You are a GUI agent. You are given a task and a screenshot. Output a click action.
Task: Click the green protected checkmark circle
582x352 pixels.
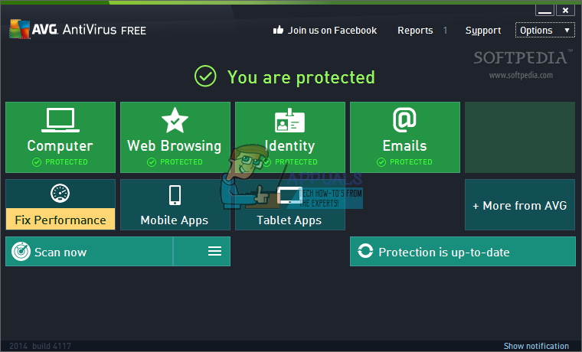(x=205, y=76)
